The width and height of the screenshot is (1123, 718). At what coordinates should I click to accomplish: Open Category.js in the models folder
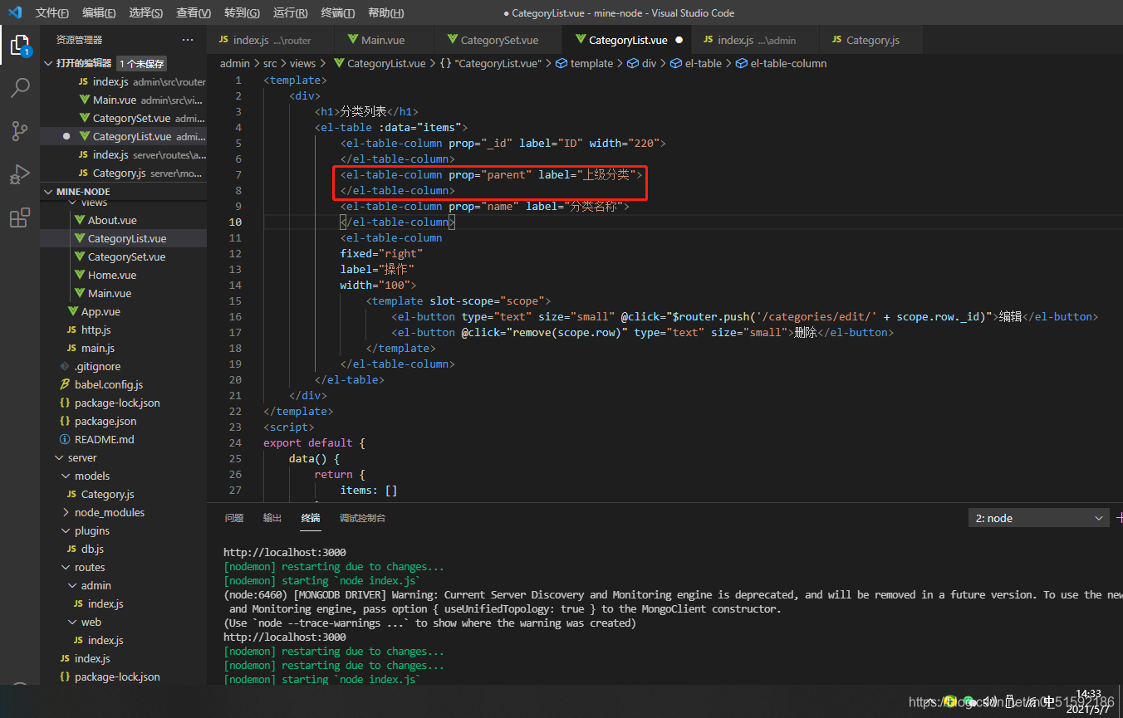click(107, 494)
